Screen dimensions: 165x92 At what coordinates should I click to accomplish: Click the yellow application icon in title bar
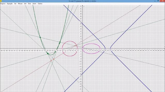[1, 1]
